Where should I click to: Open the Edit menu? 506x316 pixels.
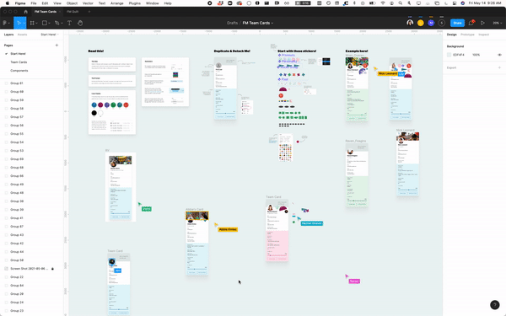pos(45,3)
